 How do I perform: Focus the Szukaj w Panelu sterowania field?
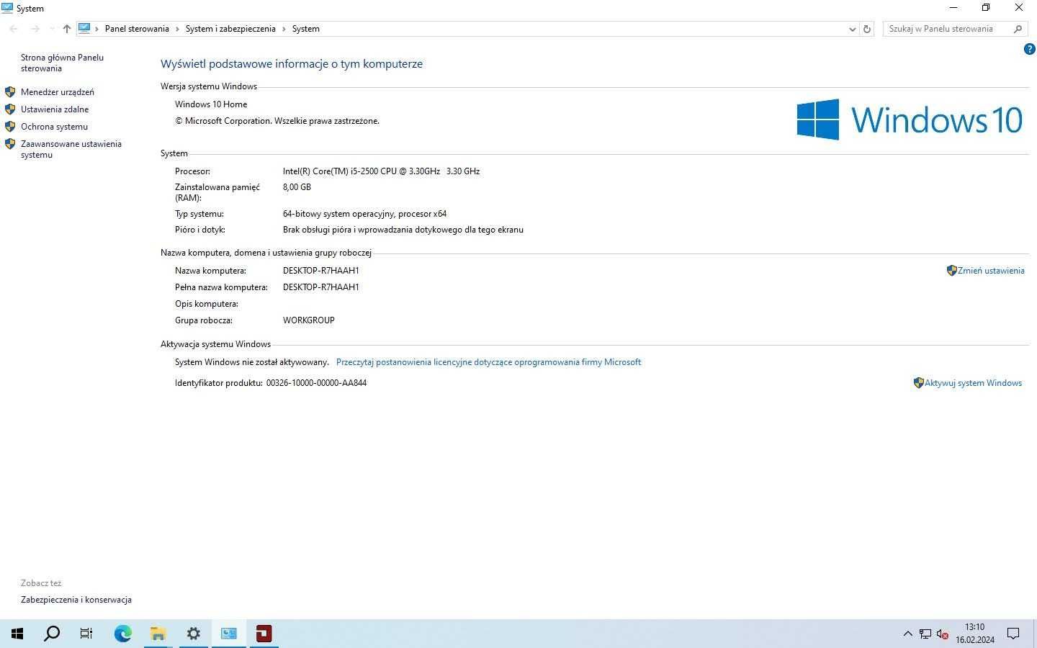tap(948, 29)
